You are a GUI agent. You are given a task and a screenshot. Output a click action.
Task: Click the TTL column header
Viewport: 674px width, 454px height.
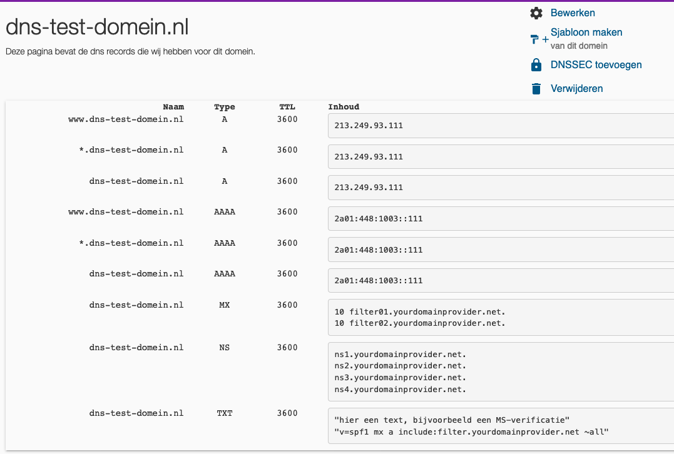tap(287, 107)
